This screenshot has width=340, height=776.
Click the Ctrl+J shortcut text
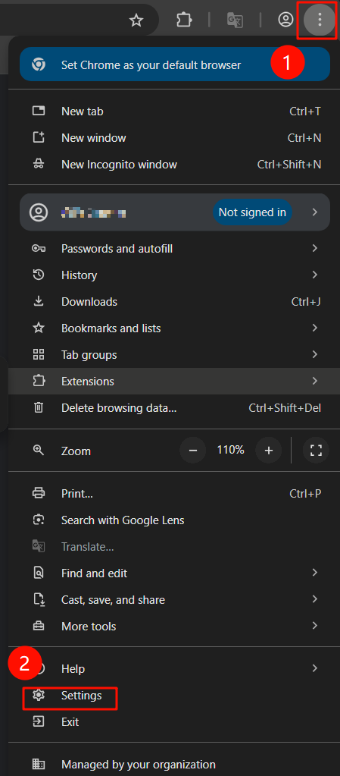point(307,301)
